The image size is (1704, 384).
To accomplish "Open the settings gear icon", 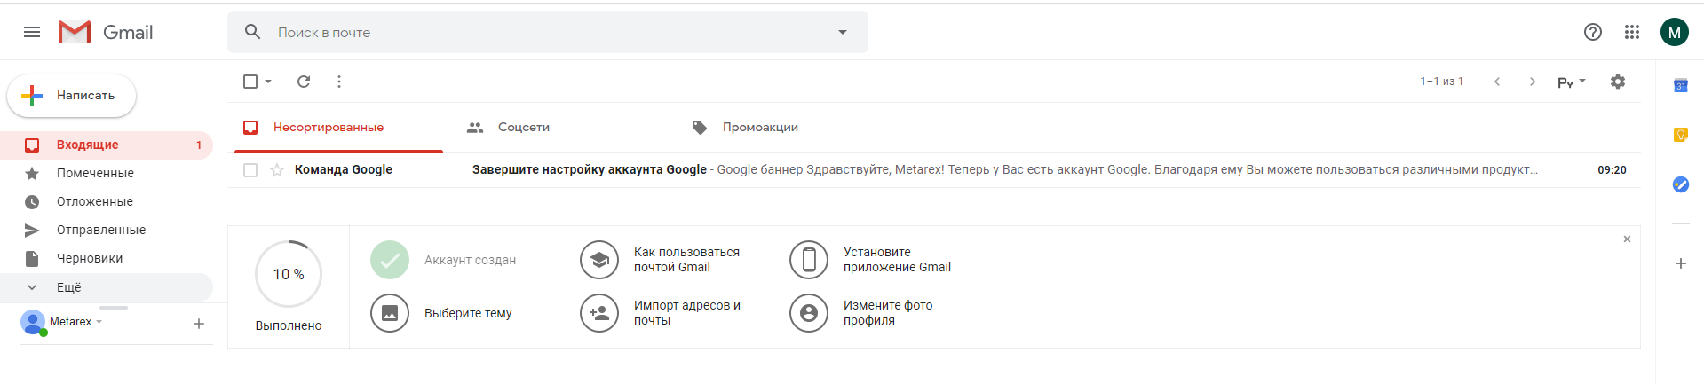I will click(x=1618, y=82).
